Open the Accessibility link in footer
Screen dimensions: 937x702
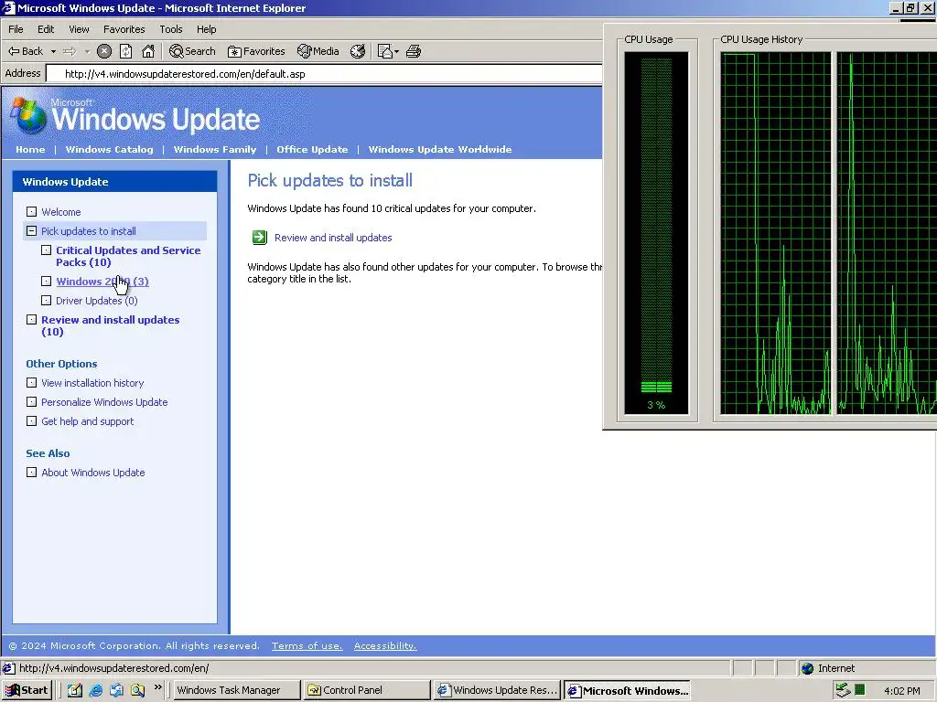pyautogui.click(x=385, y=646)
